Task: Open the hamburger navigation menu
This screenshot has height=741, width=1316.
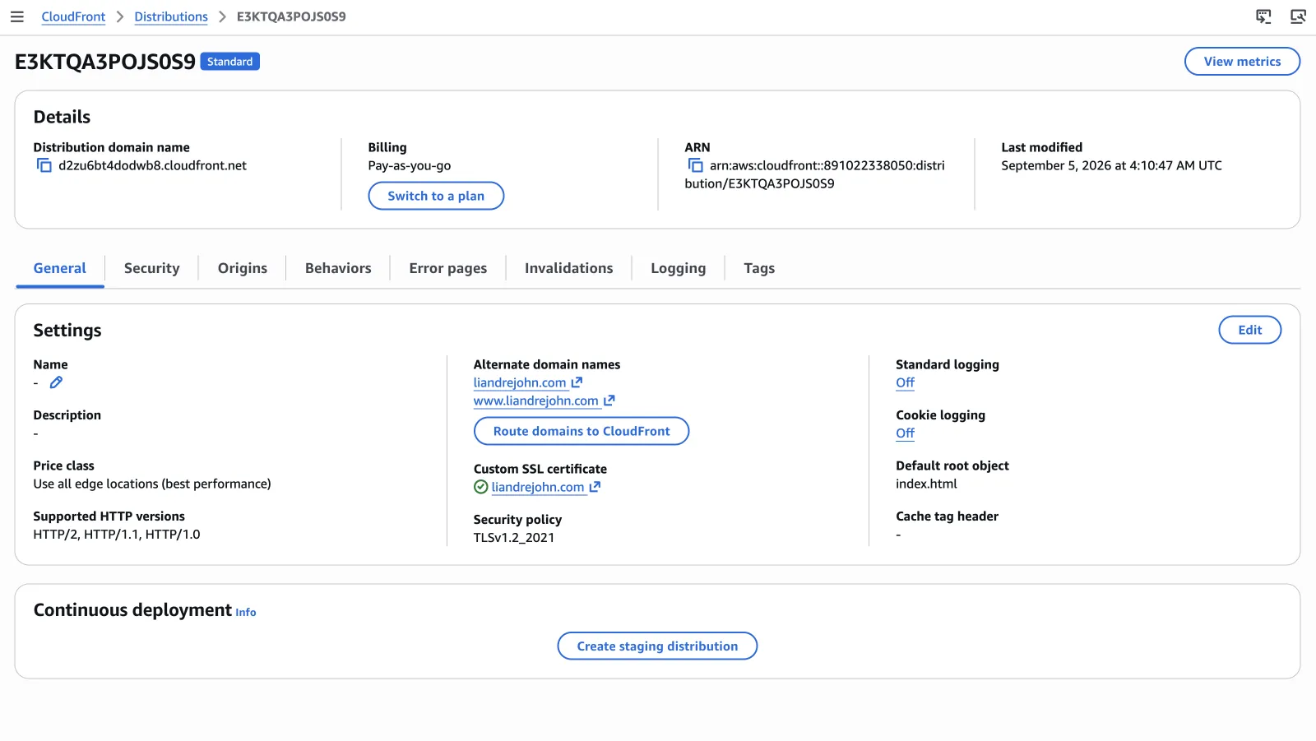Action: pyautogui.click(x=16, y=16)
